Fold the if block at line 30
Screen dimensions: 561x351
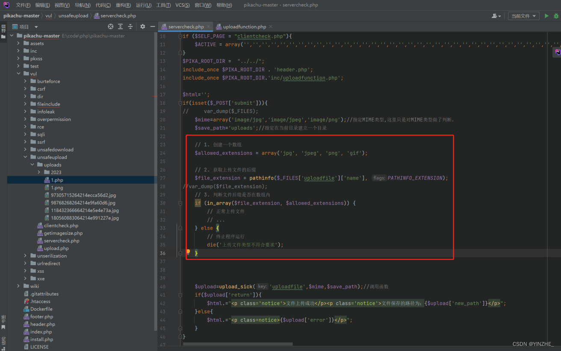pyautogui.click(x=180, y=203)
